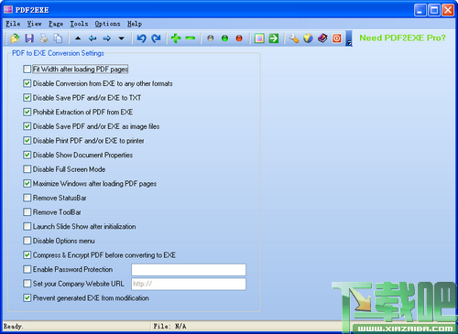
Task: Click the black up arrow toolbar icon
Action: [78, 38]
